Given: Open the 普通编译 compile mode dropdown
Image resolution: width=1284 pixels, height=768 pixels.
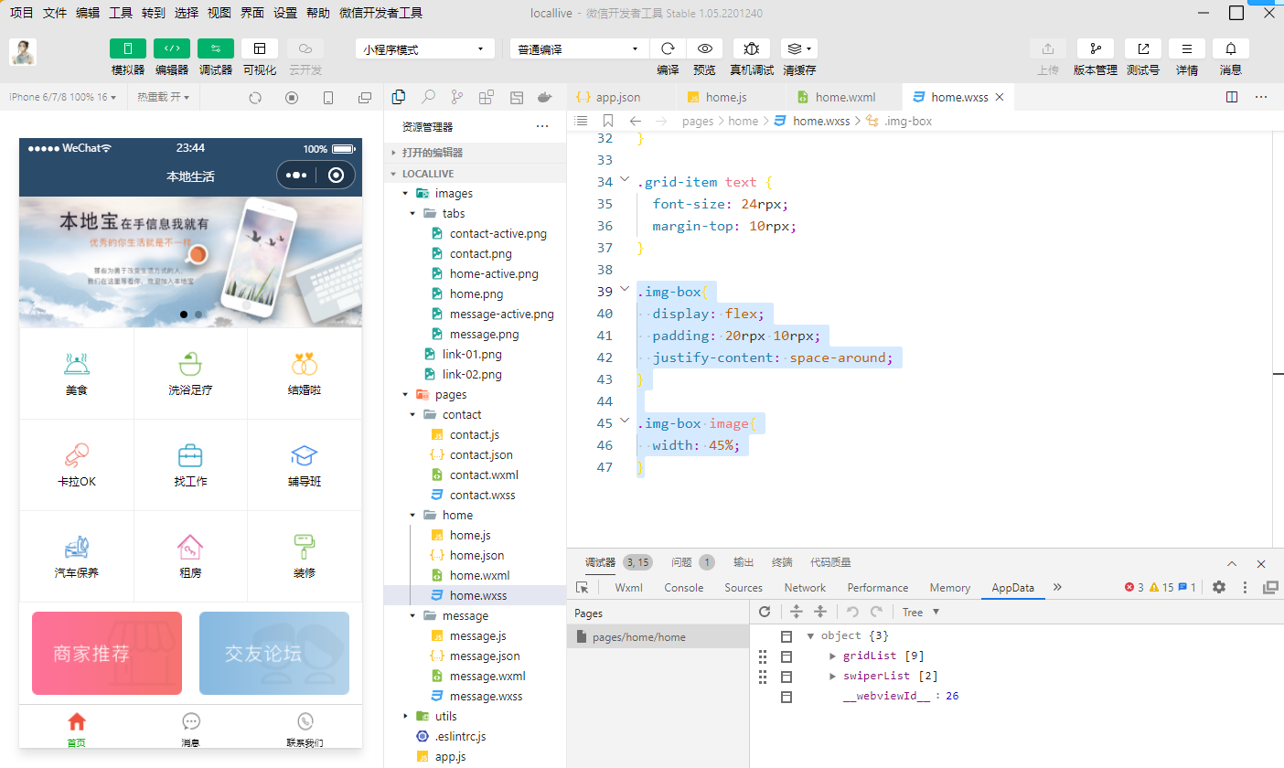Looking at the screenshot, I should [579, 49].
